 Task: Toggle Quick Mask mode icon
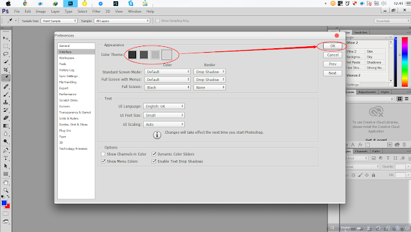tap(6, 214)
